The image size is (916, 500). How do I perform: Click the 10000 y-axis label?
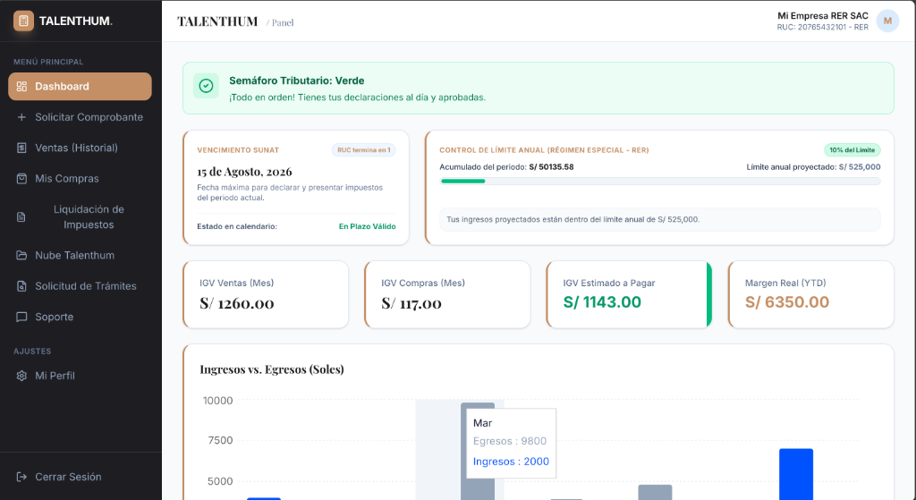[x=218, y=401]
